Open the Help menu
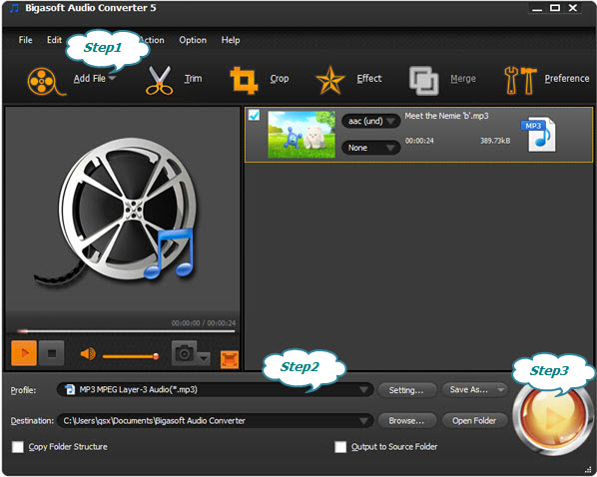 231,40
